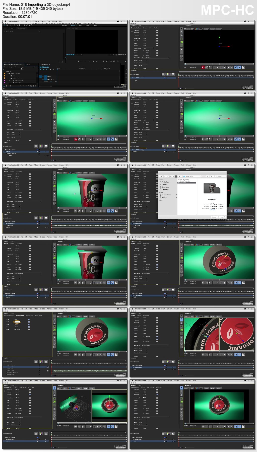Click the share icon in the file dialog
The image size is (257, 452).
click(207, 176)
